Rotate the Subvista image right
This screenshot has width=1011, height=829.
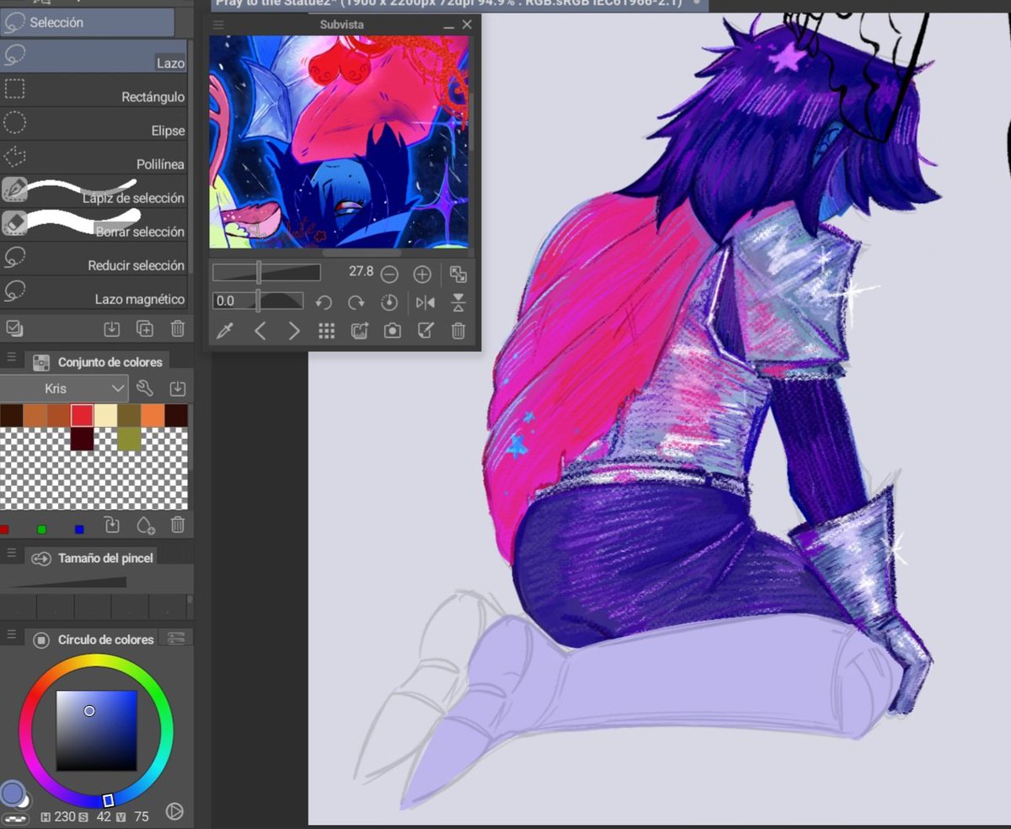click(356, 302)
